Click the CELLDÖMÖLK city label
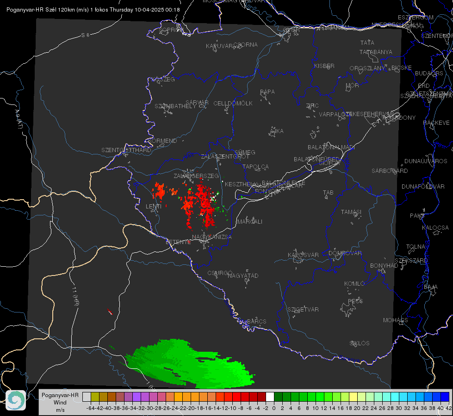The width and height of the screenshot is (453, 416). click(x=233, y=104)
